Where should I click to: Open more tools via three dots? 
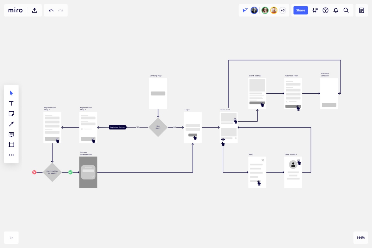(11, 155)
